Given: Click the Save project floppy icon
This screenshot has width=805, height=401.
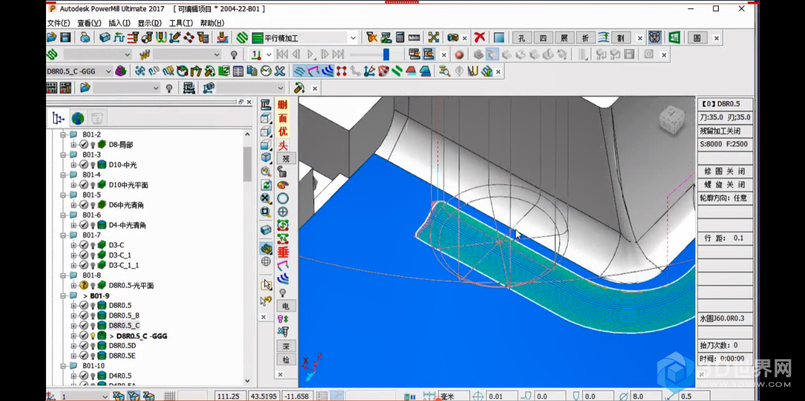Looking at the screenshot, I should [x=65, y=38].
